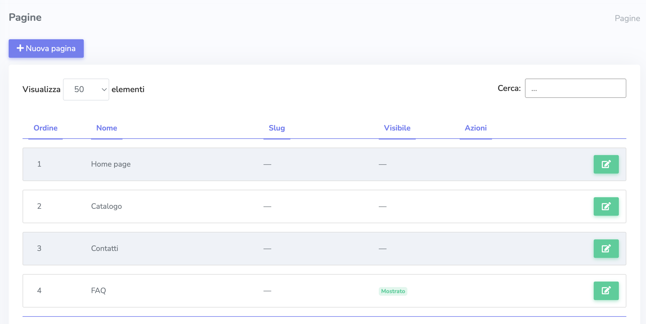Select the Catalogo row name

tap(106, 206)
